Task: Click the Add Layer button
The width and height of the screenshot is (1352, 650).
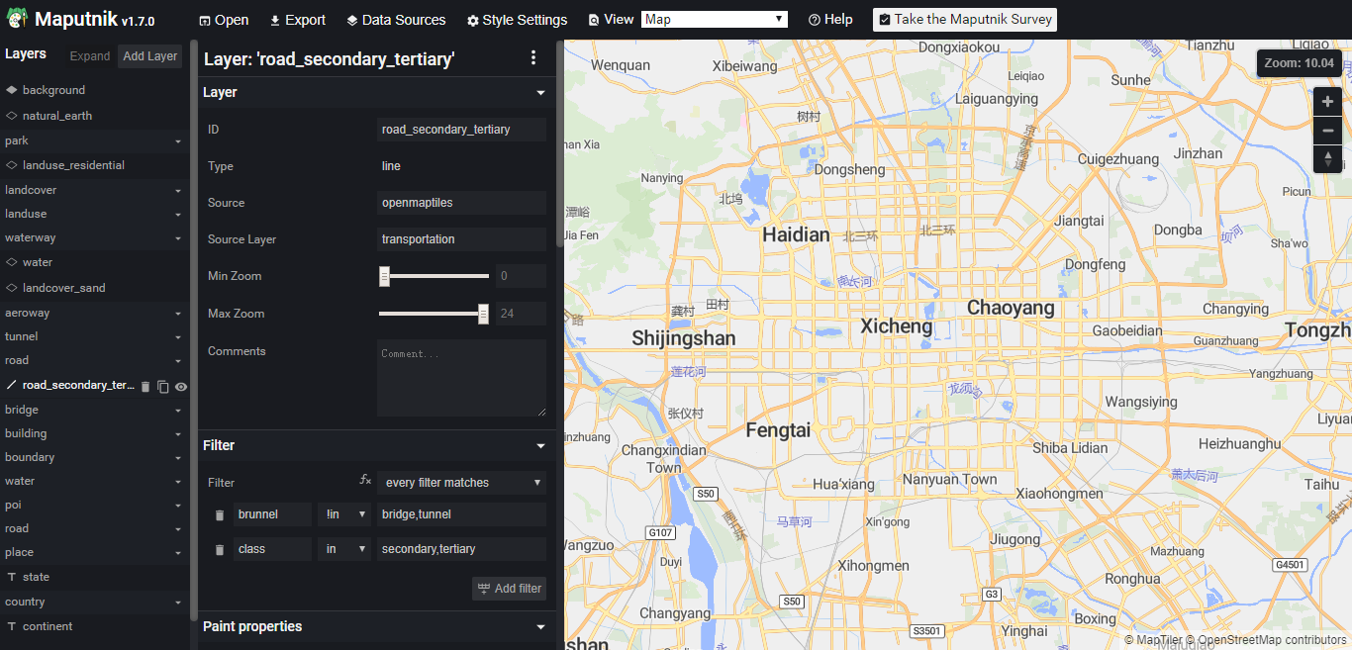Action: (149, 56)
